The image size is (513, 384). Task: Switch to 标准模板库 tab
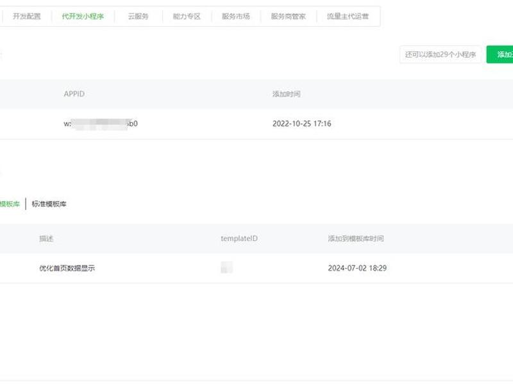click(49, 204)
